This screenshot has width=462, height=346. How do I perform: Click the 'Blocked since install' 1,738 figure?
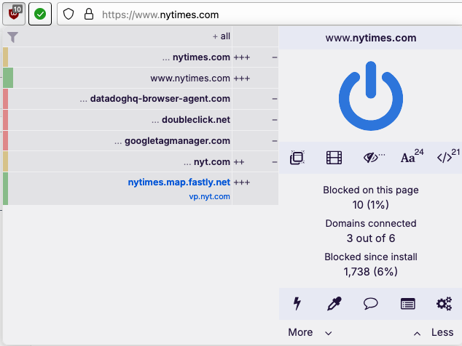tap(371, 272)
